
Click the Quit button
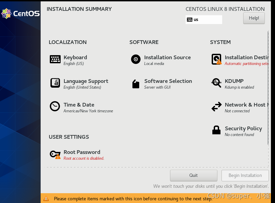tap(194, 176)
